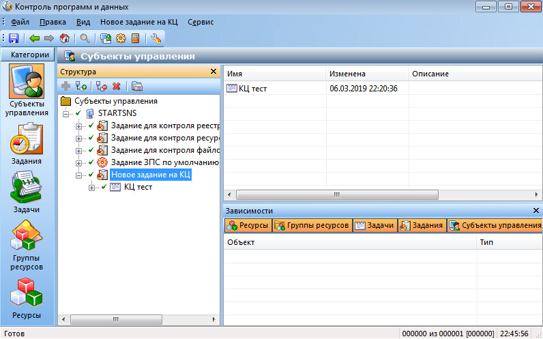The image size is (543, 339).
Task: Click the Save floppy disk toolbar icon
Action: click(x=14, y=38)
